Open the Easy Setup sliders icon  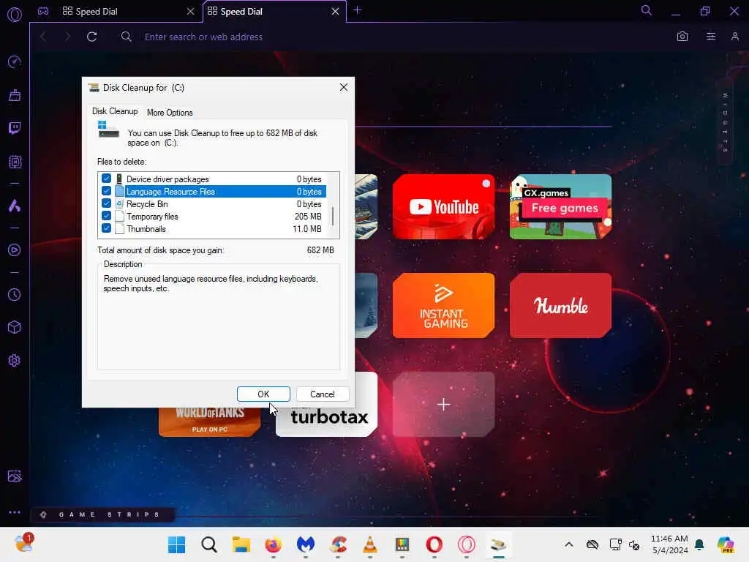711,37
